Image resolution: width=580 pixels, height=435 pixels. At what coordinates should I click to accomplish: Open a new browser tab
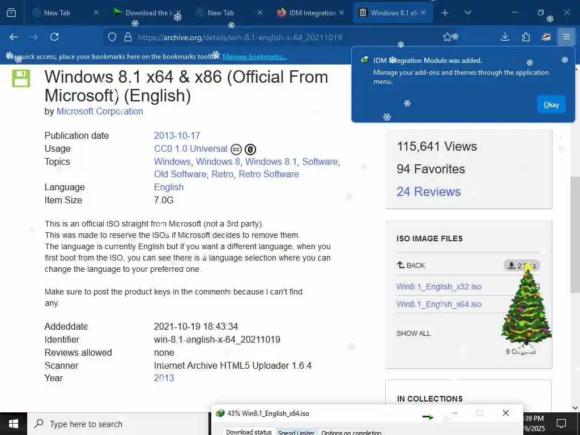tap(445, 13)
